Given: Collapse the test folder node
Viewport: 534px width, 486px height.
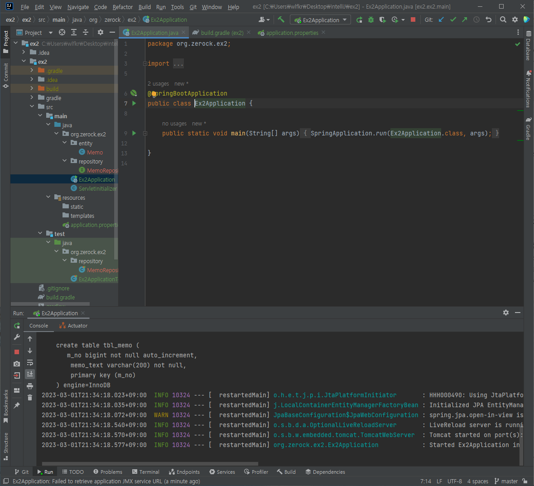Looking at the screenshot, I should (x=40, y=233).
